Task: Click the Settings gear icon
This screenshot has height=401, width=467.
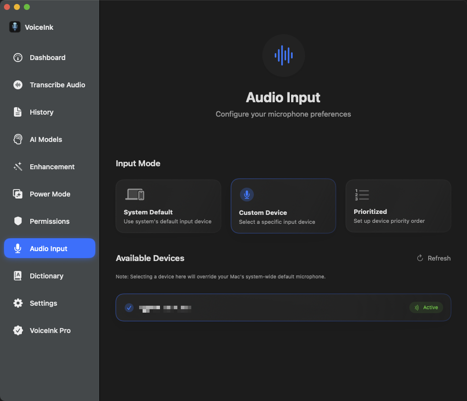Action: pyautogui.click(x=18, y=303)
